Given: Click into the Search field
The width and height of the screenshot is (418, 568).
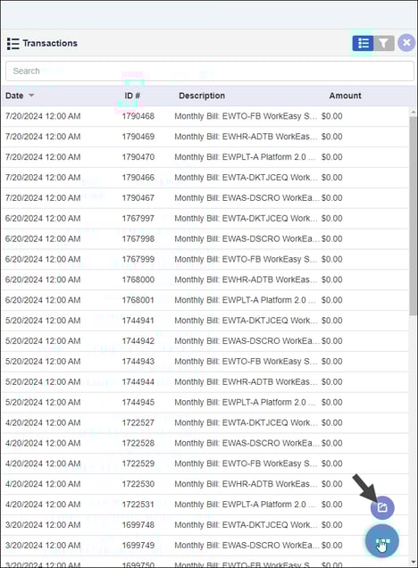Looking at the screenshot, I should (210, 71).
